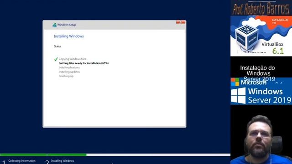292x164 pixels.
Task: Click the 'Finishing up' step
Action: (x=66, y=76)
